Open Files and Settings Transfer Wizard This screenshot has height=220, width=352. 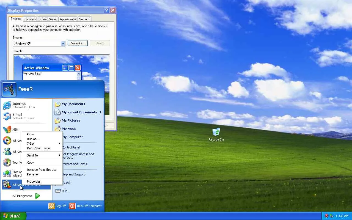click(7, 174)
